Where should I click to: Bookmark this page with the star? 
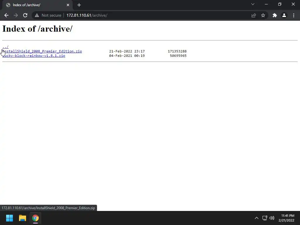[263, 15]
